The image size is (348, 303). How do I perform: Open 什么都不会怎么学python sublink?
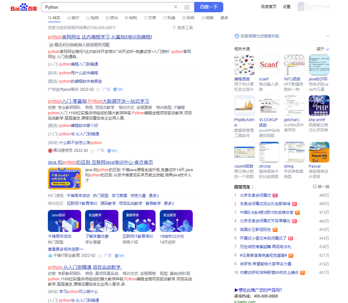tap(80, 143)
